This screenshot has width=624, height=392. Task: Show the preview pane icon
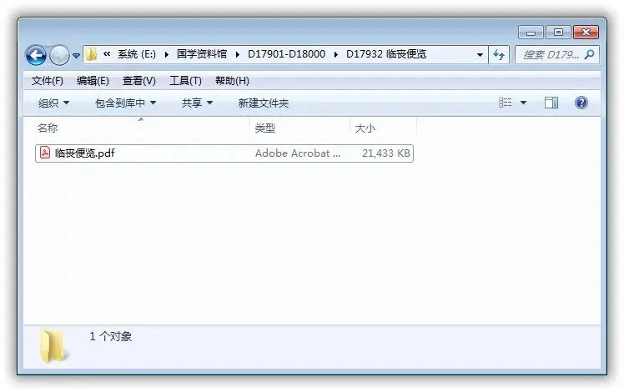point(551,103)
